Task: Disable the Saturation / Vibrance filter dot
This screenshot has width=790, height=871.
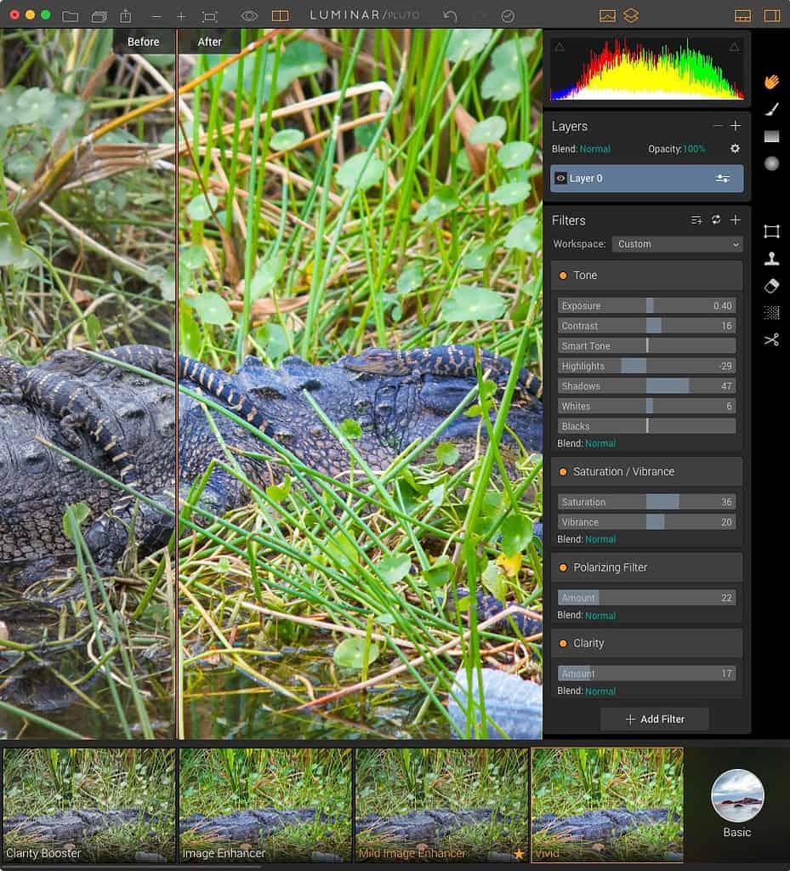Action: [563, 471]
